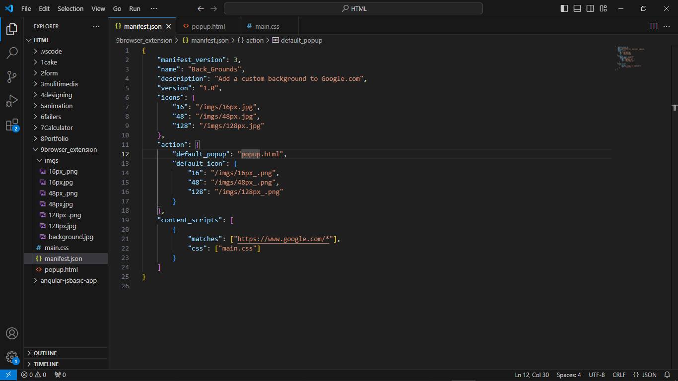The width and height of the screenshot is (678, 381).
Task: Open the notifications bell in status bar
Action: point(668,375)
